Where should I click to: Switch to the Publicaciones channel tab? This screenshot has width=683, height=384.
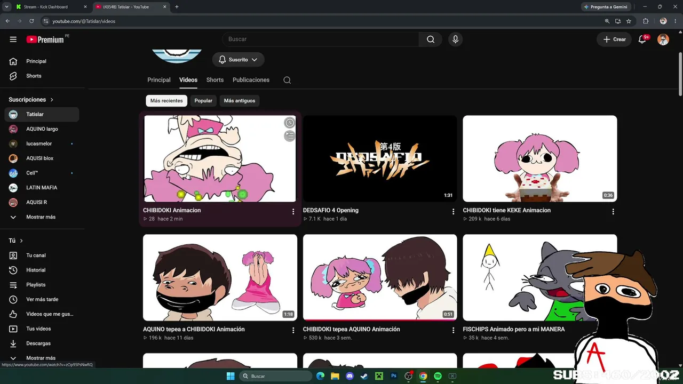(x=251, y=80)
